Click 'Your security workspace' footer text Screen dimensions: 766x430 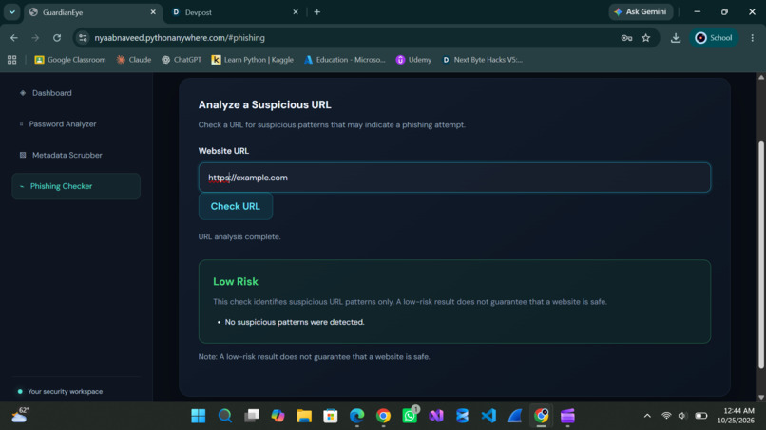65,391
